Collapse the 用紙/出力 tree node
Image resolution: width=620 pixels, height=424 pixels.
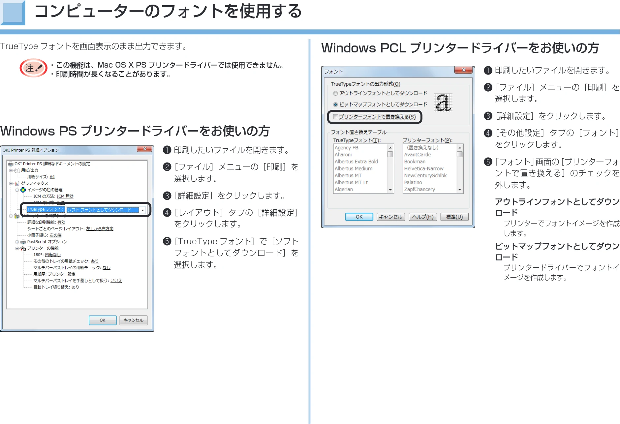point(11,170)
